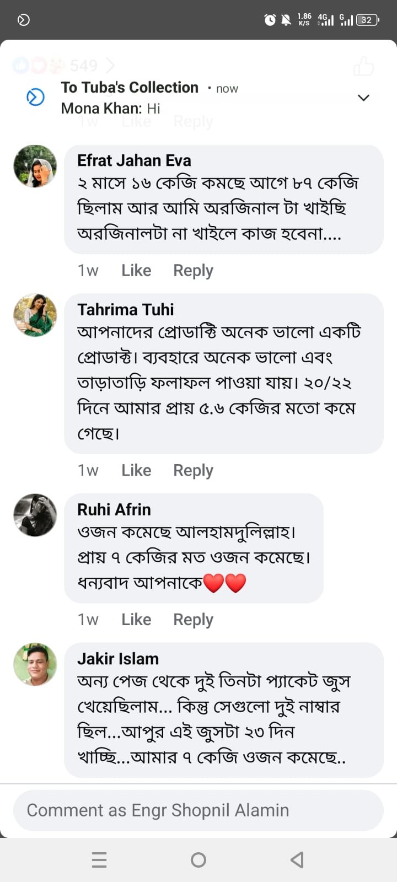Image resolution: width=397 pixels, height=882 pixels.
Task: Open Jakir Islam's profile picture
Action: pyautogui.click(x=35, y=664)
